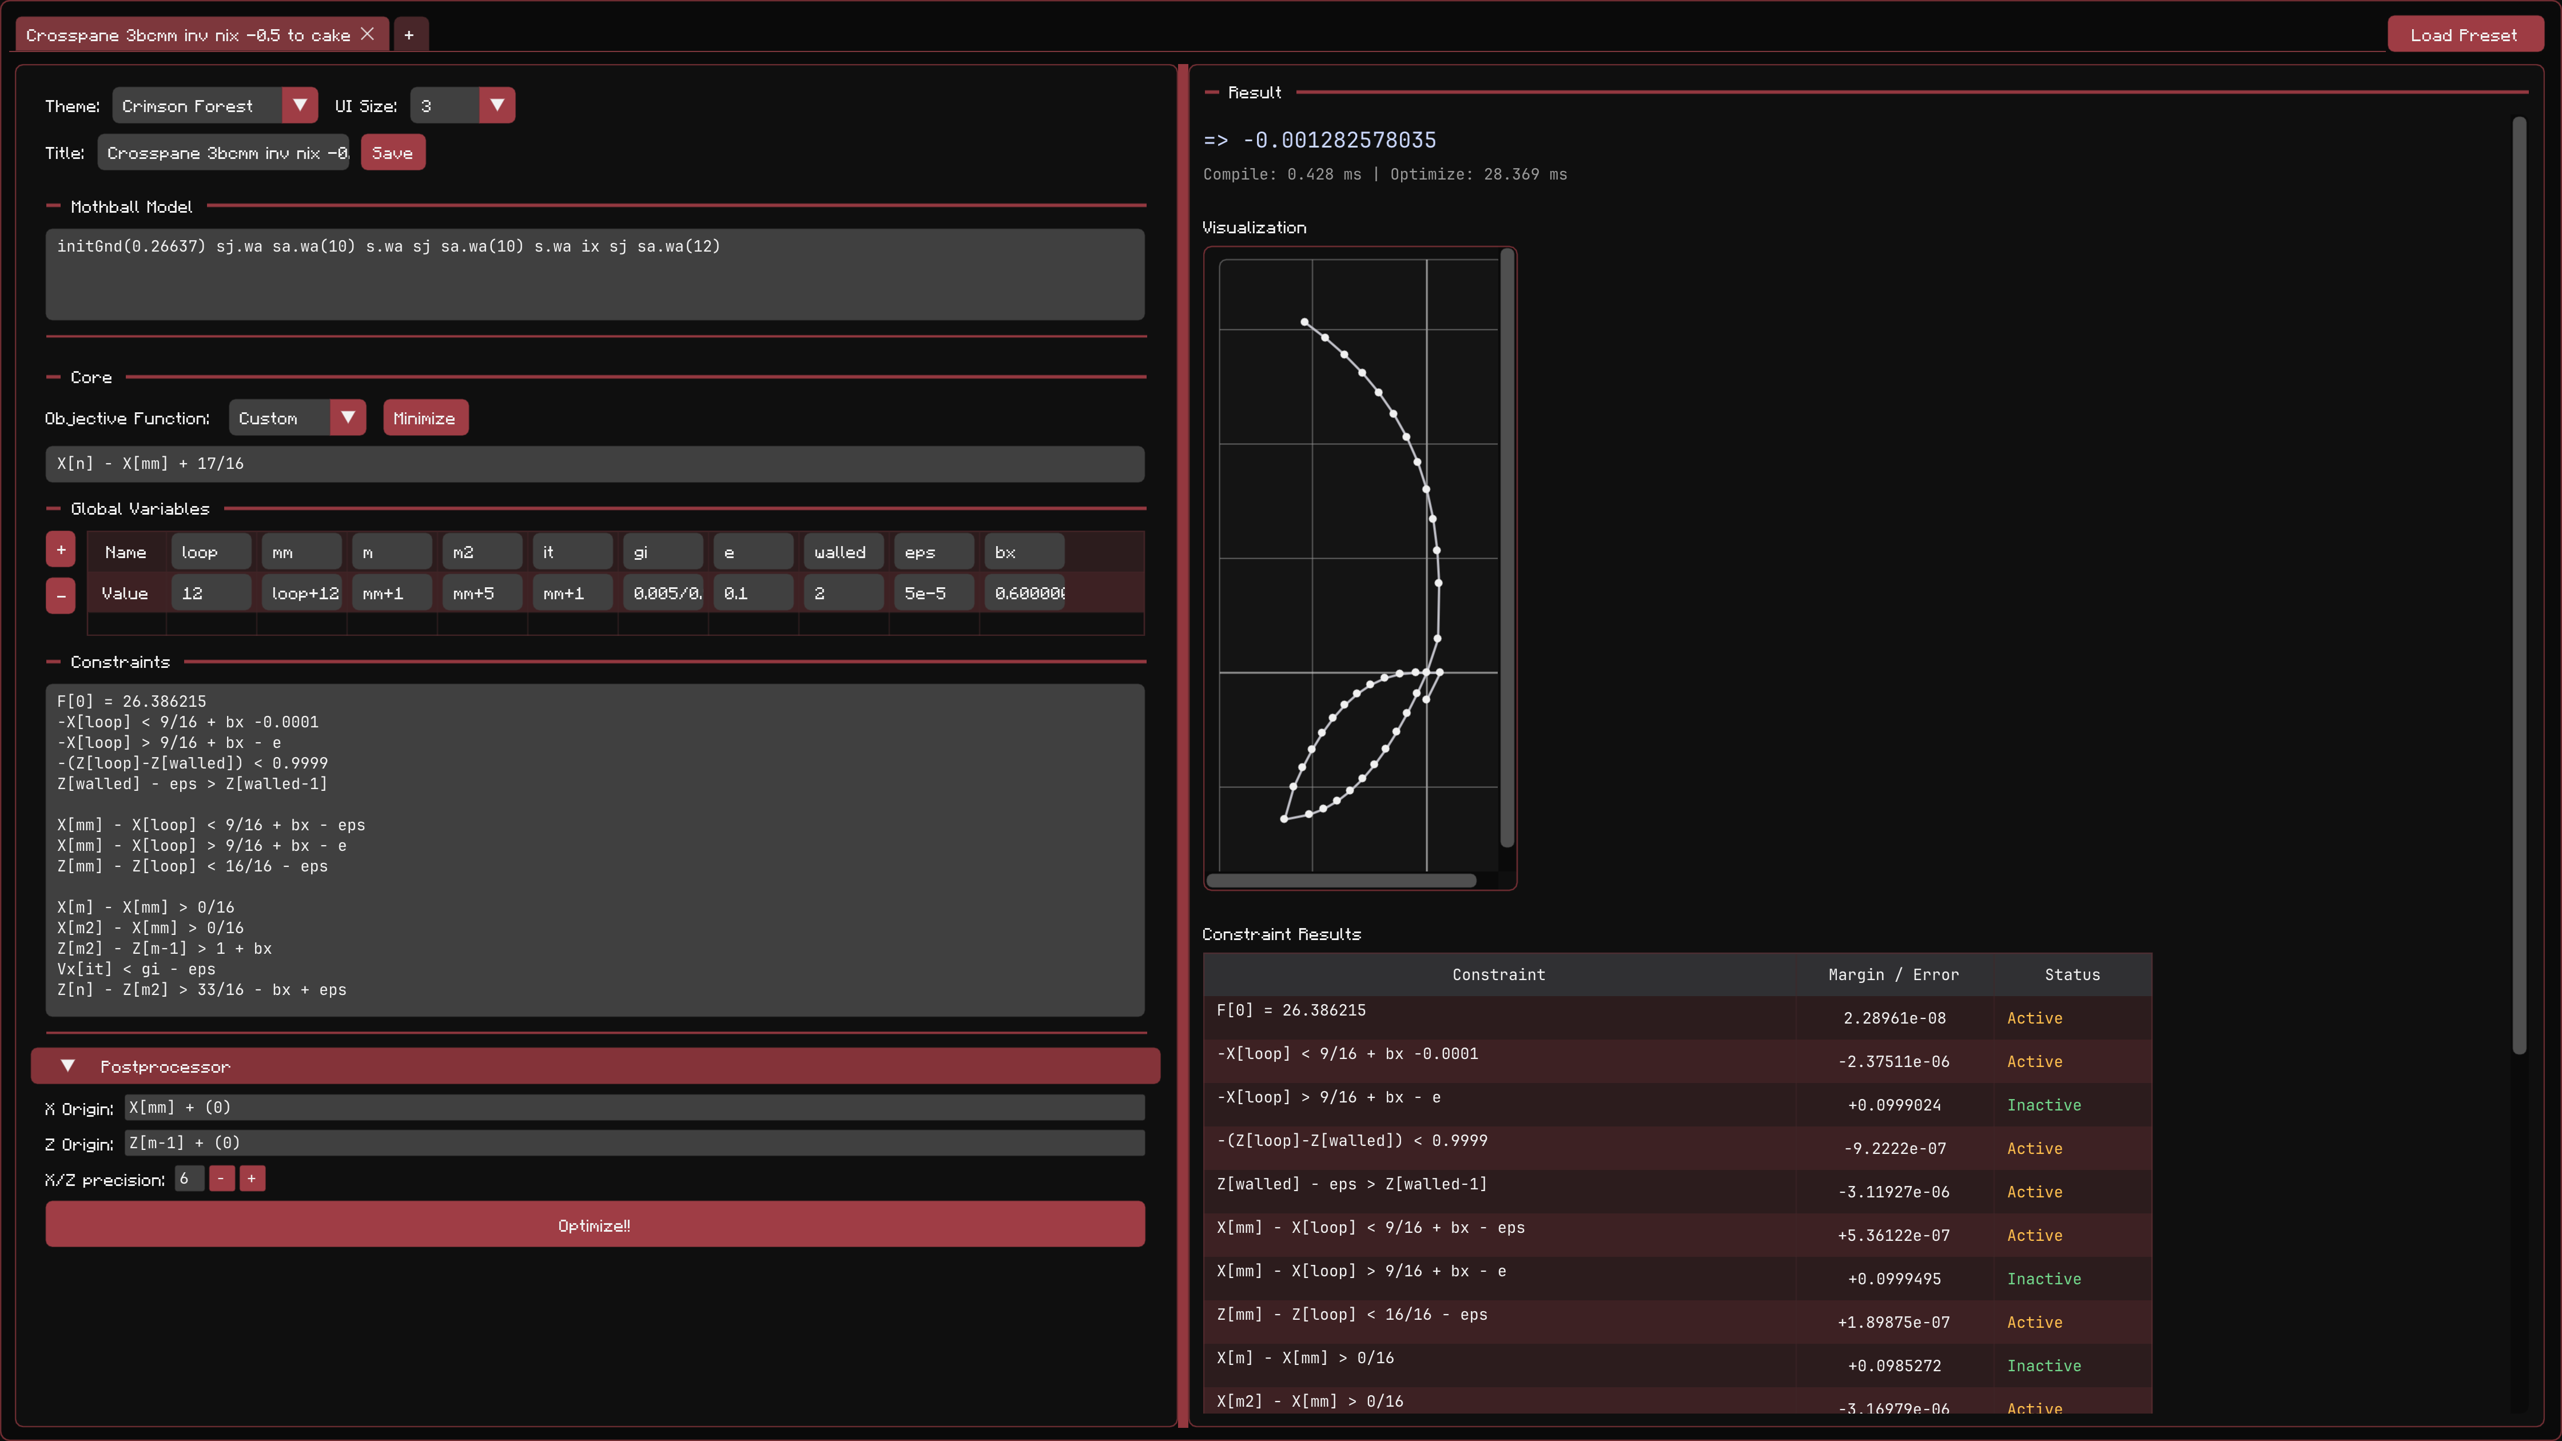
Task: Run the Optimize!! button
Action: [x=595, y=1225]
